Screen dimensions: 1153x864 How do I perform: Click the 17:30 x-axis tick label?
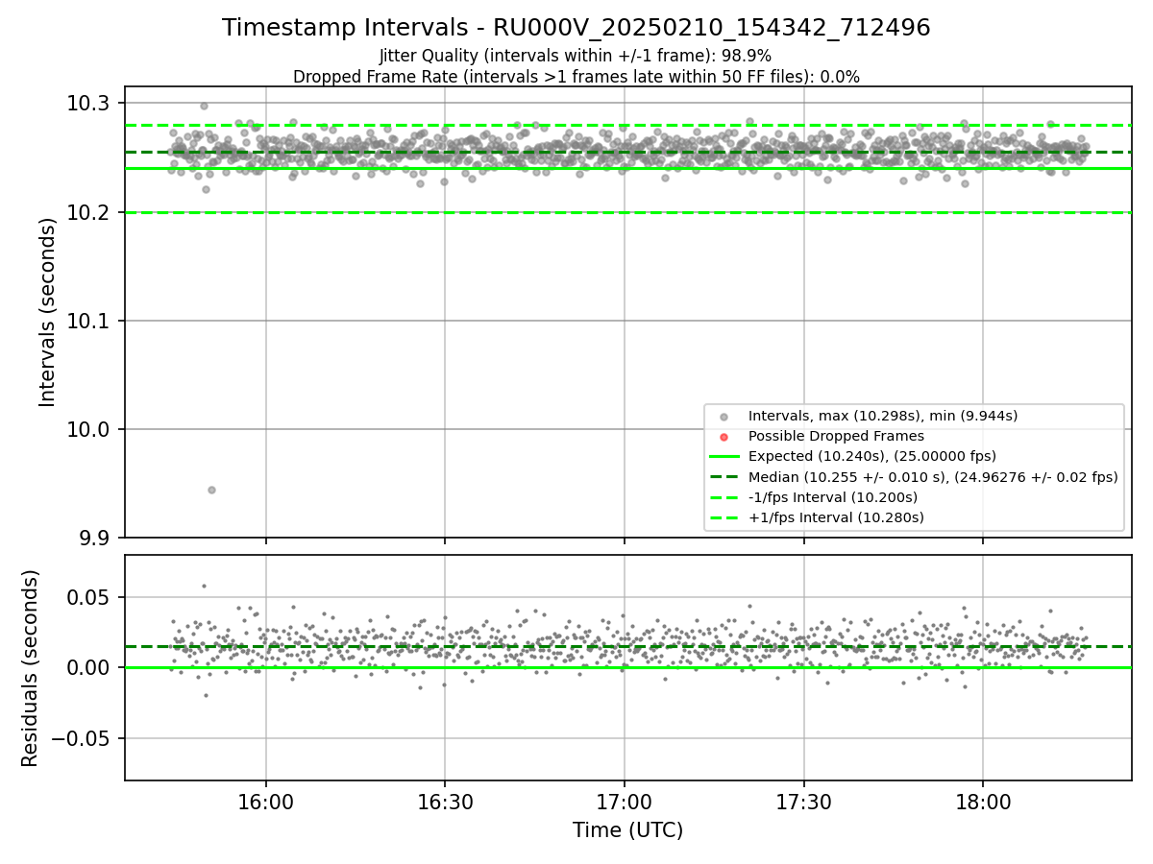(x=803, y=802)
